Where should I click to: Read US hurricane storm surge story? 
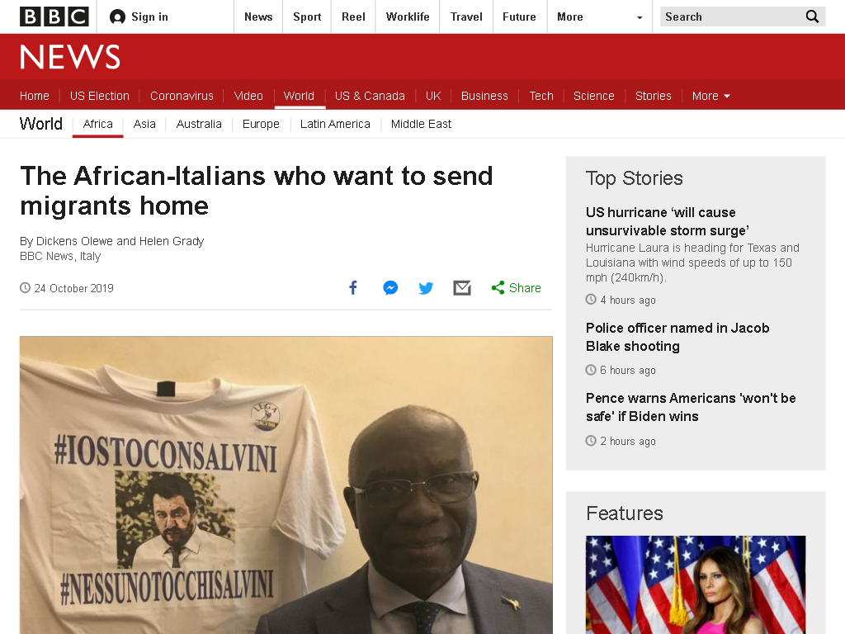pyautogui.click(x=667, y=221)
